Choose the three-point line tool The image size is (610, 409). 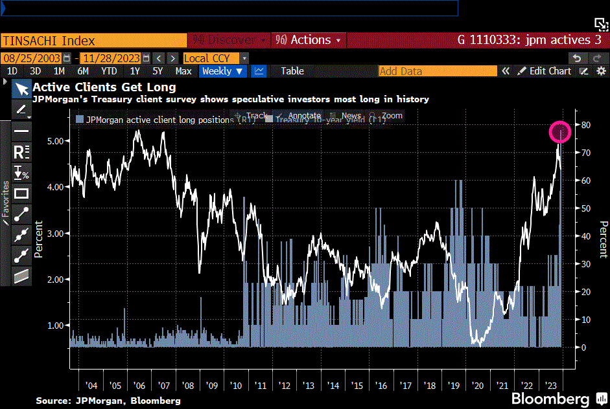[21, 235]
